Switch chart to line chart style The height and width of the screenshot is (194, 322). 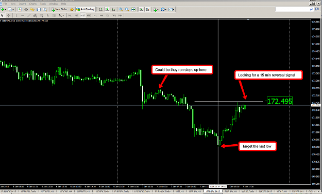pos(113,9)
